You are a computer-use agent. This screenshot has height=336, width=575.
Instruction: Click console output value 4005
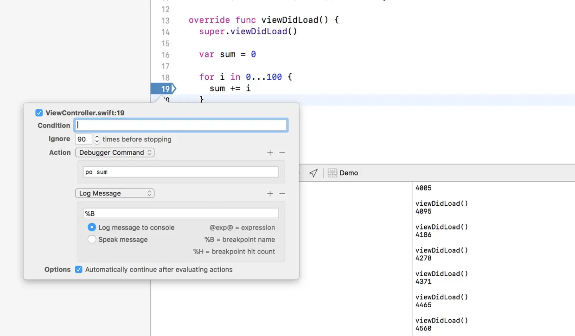(x=423, y=188)
